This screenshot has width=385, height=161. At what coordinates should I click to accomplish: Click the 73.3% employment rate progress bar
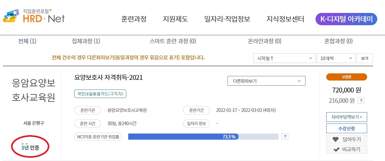click(203, 136)
